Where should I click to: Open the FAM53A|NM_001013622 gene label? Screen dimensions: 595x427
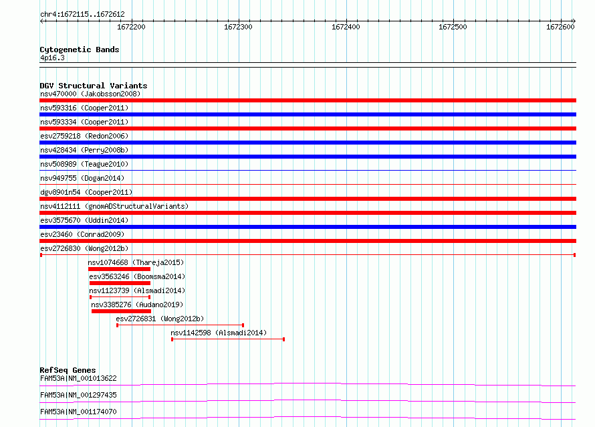click(78, 378)
